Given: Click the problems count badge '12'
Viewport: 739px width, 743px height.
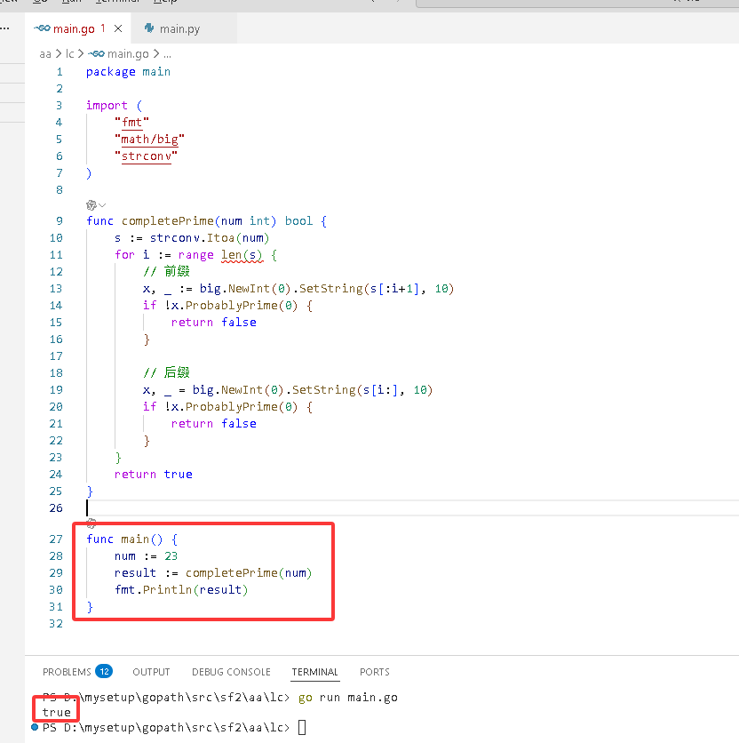Looking at the screenshot, I should click(104, 671).
